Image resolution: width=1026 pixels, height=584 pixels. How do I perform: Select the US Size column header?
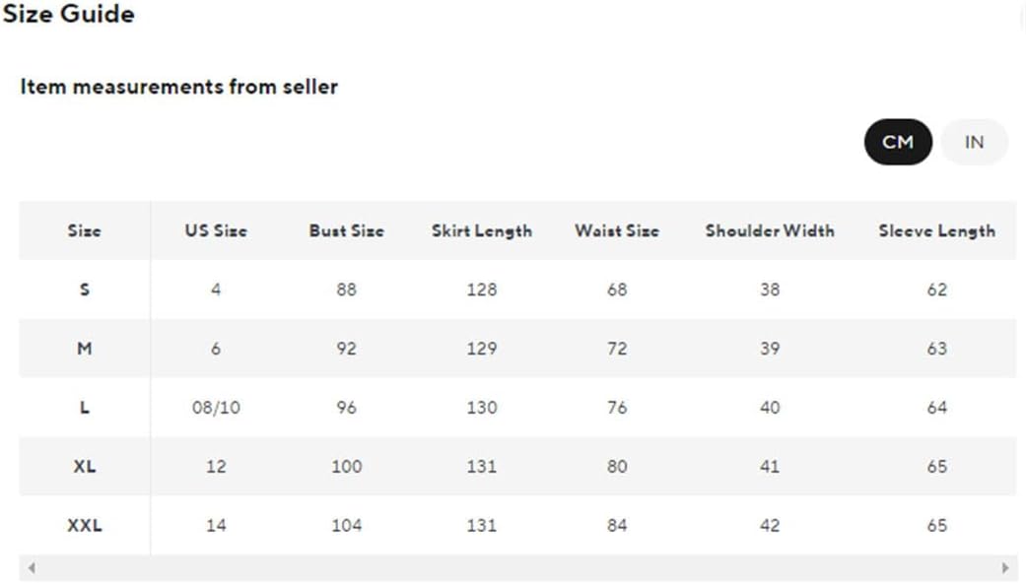coord(215,230)
